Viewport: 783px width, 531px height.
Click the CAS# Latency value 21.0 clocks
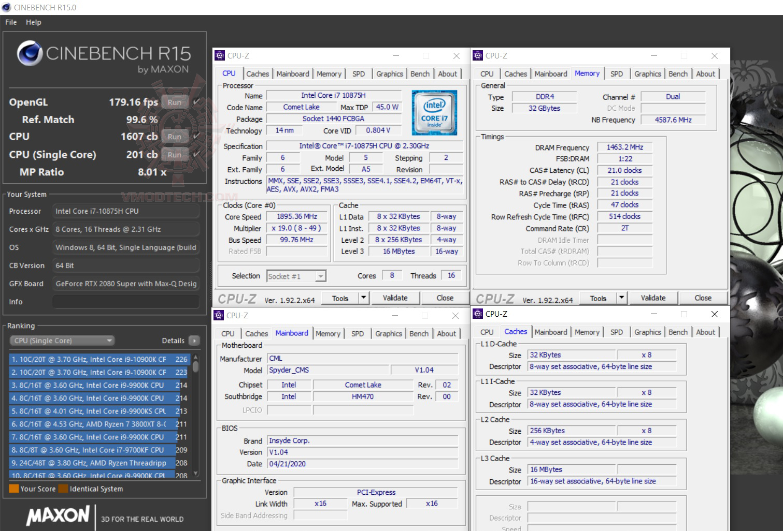point(624,170)
